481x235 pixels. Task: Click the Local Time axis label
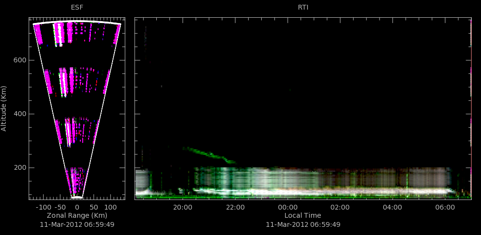303,215
